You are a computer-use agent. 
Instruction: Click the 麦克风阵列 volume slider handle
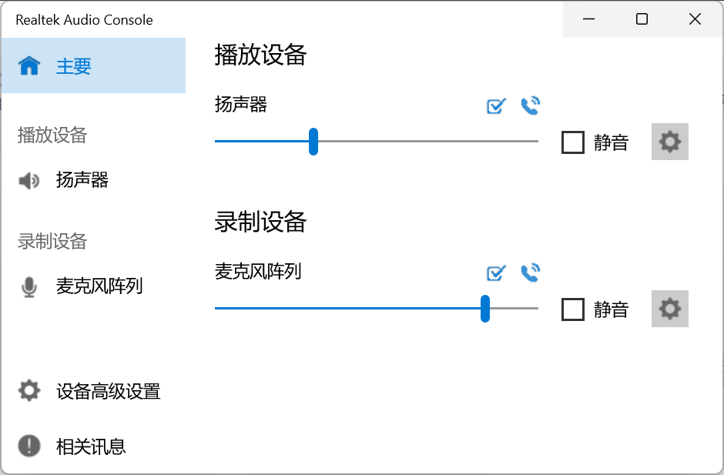[484, 309]
